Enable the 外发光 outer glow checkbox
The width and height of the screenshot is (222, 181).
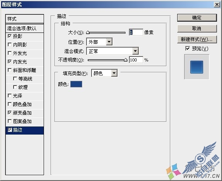(x=10, y=53)
